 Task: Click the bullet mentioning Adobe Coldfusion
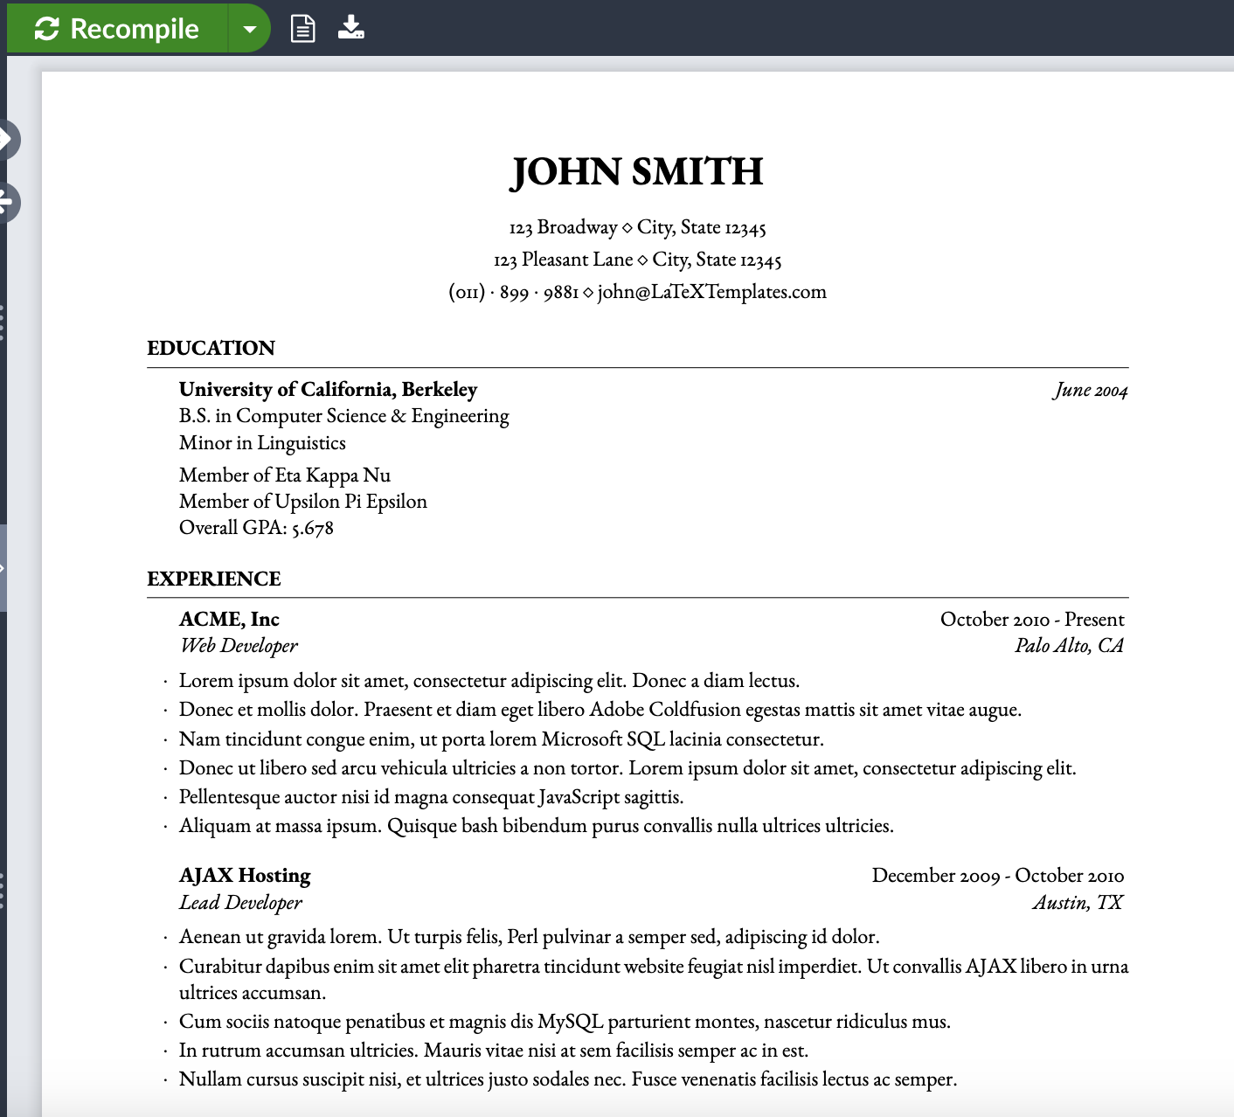(x=600, y=710)
